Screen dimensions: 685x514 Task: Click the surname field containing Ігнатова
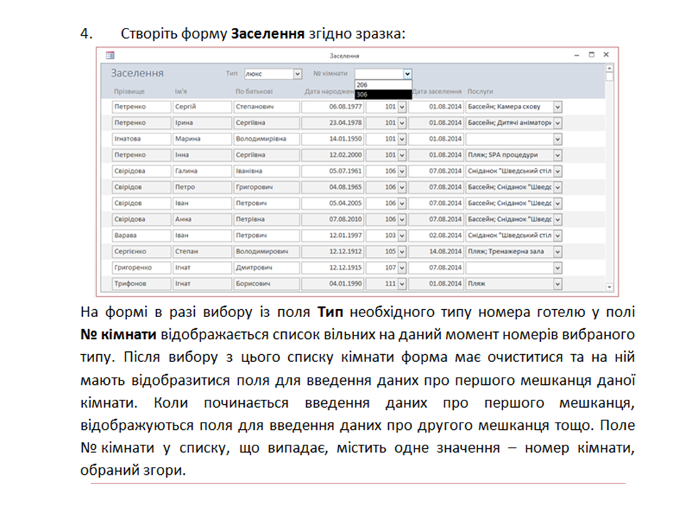(141, 139)
